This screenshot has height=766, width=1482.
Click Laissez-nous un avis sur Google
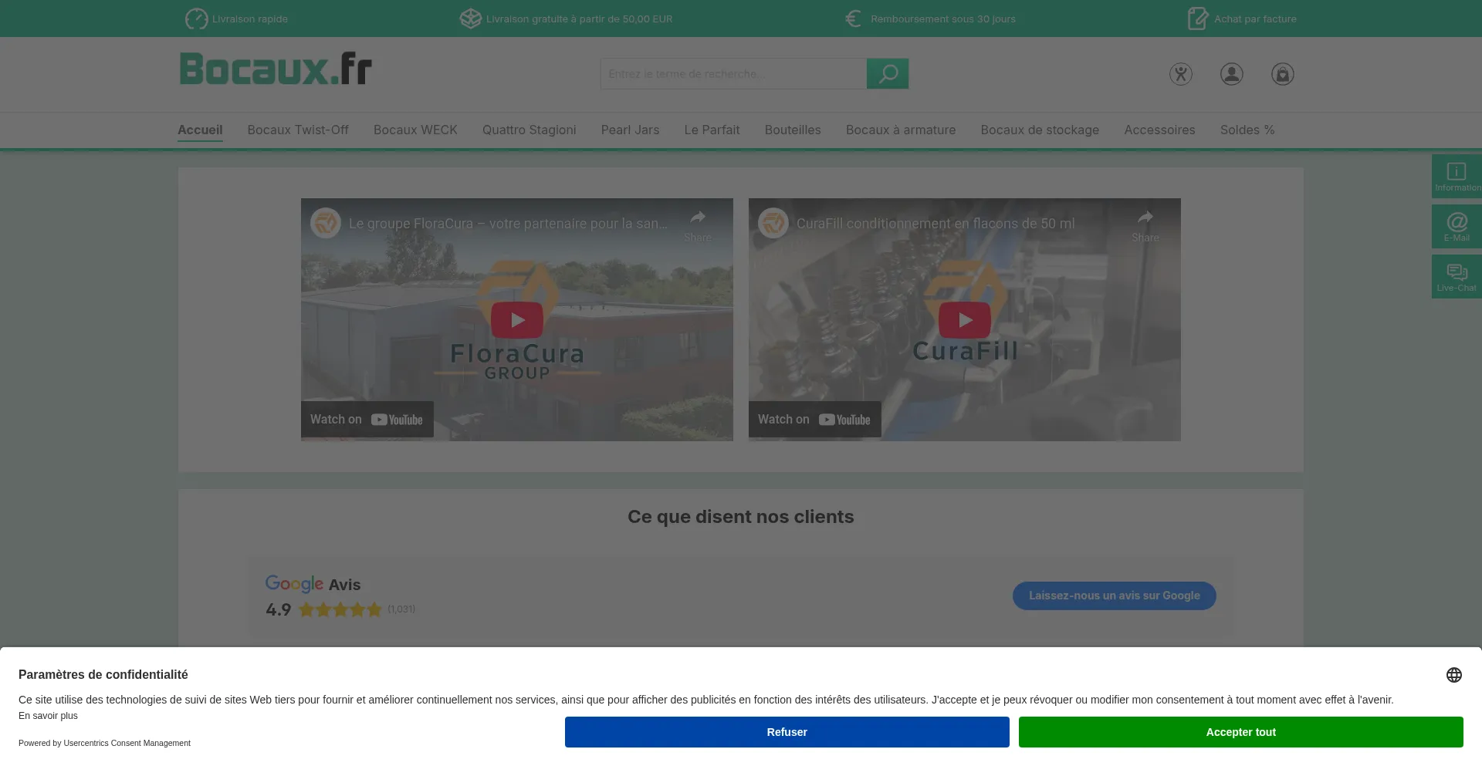pyautogui.click(x=1114, y=596)
